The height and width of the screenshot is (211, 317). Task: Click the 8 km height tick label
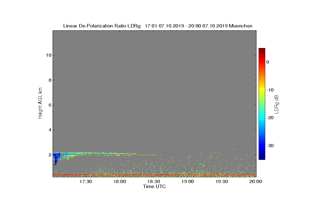tap(49, 80)
